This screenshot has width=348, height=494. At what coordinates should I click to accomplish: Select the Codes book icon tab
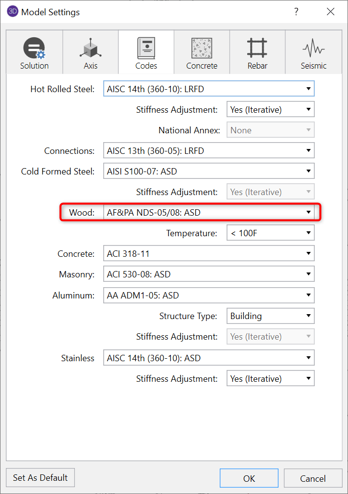point(146,49)
